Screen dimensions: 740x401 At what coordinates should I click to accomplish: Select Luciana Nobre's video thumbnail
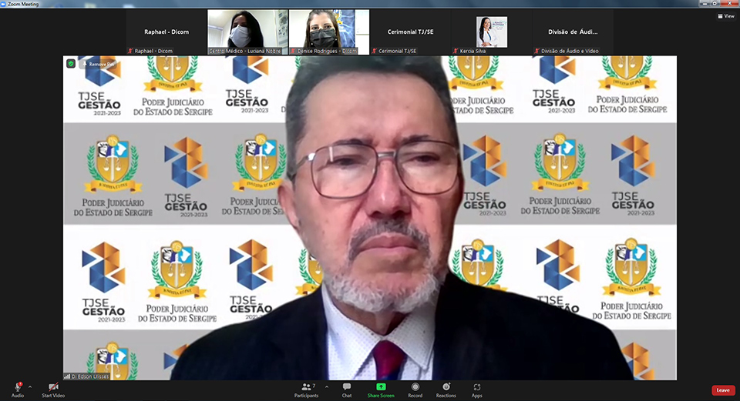click(247, 32)
